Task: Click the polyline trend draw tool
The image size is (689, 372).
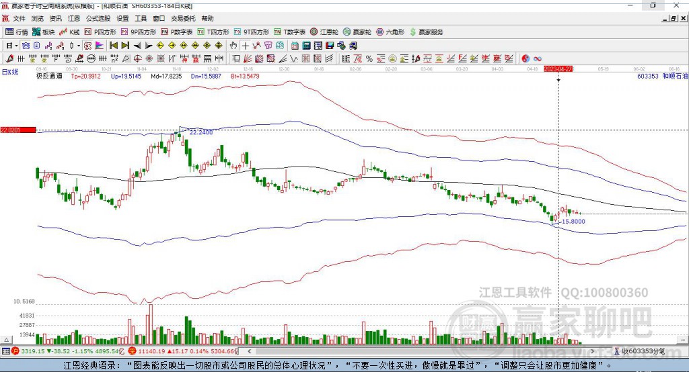Action: pos(256,46)
